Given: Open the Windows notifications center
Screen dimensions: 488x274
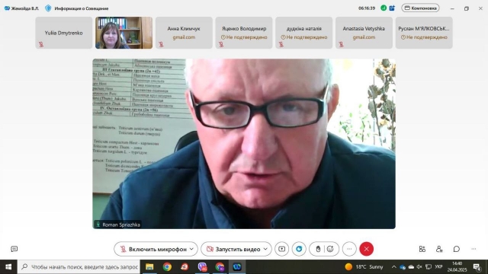Looking at the screenshot, I should click(477, 267).
